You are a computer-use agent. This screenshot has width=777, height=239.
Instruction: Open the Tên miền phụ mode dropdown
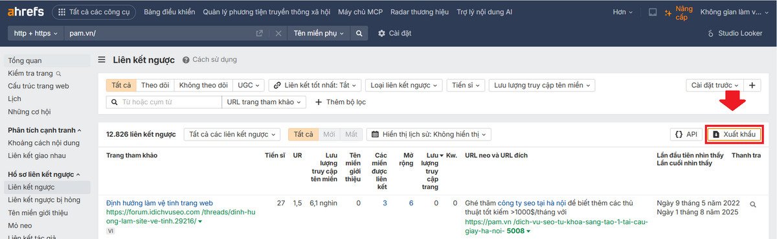(319, 33)
